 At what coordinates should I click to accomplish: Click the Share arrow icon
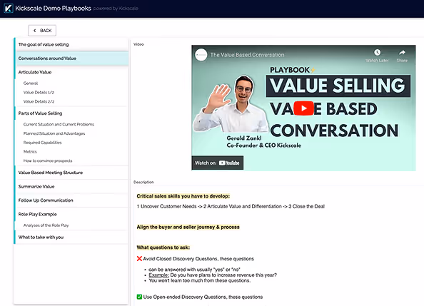pyautogui.click(x=402, y=53)
